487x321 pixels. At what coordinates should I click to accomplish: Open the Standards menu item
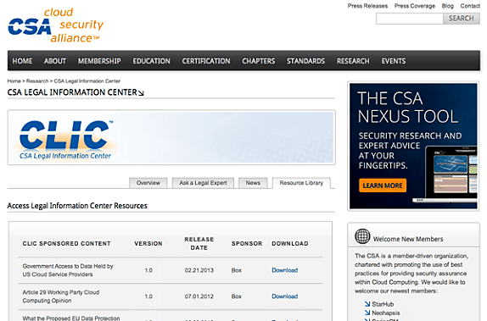(x=306, y=61)
